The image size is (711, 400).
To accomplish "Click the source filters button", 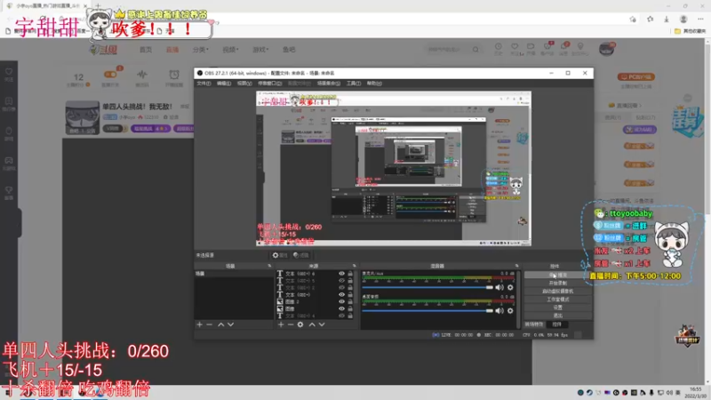I will click(x=300, y=255).
